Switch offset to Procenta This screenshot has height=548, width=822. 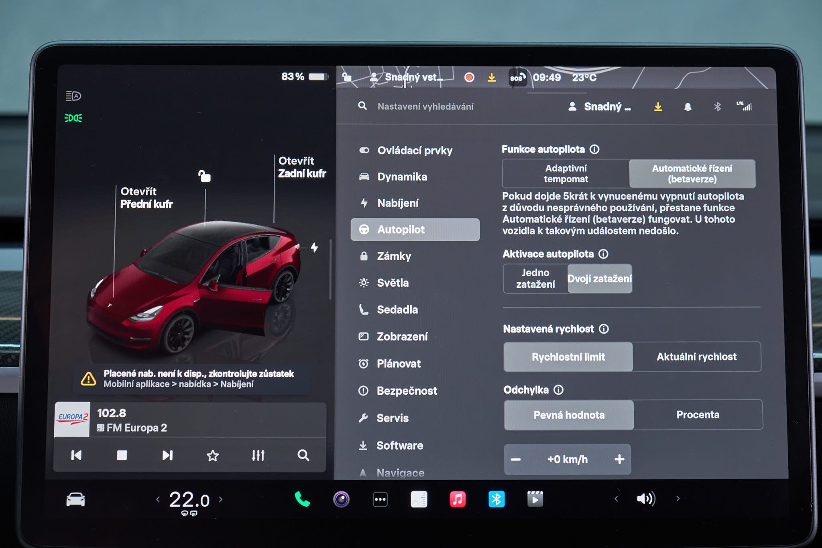coord(698,415)
